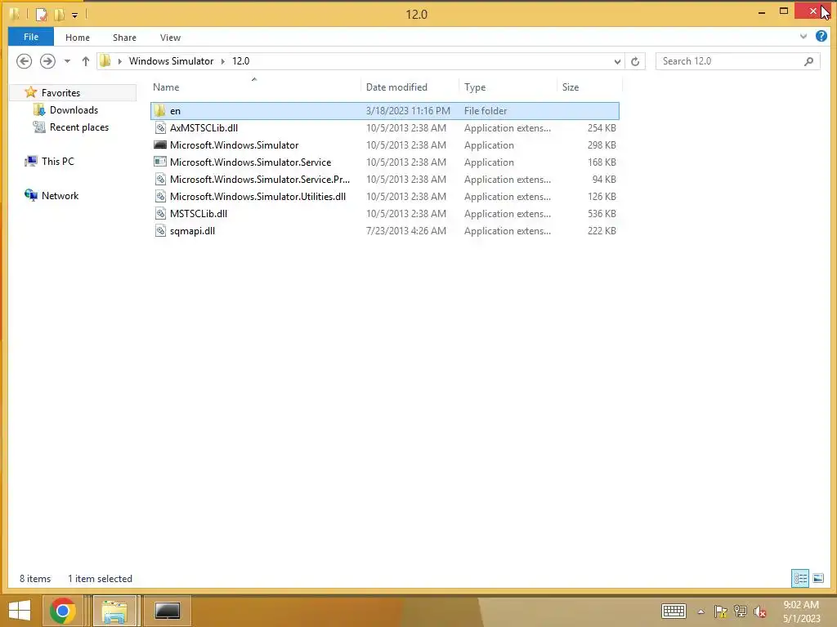Screen dimensions: 837x627
Task: Open the File menu tab
Action: [31, 37]
